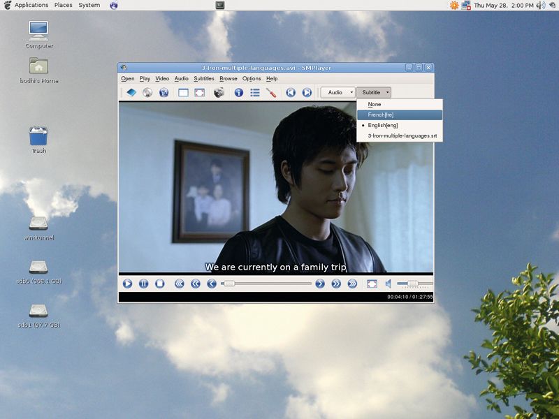The width and height of the screenshot is (559, 419).
Task: Click the Open URL globe icon
Action: click(164, 93)
